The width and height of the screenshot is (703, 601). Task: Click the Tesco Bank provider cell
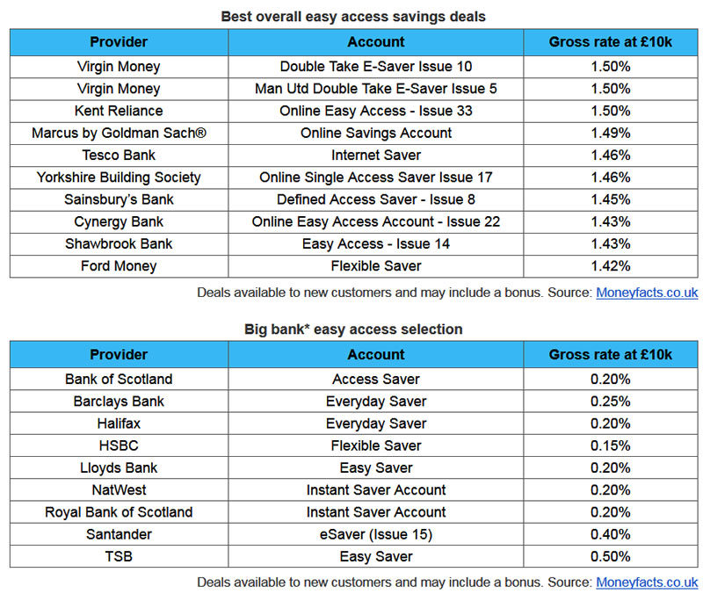(119, 155)
